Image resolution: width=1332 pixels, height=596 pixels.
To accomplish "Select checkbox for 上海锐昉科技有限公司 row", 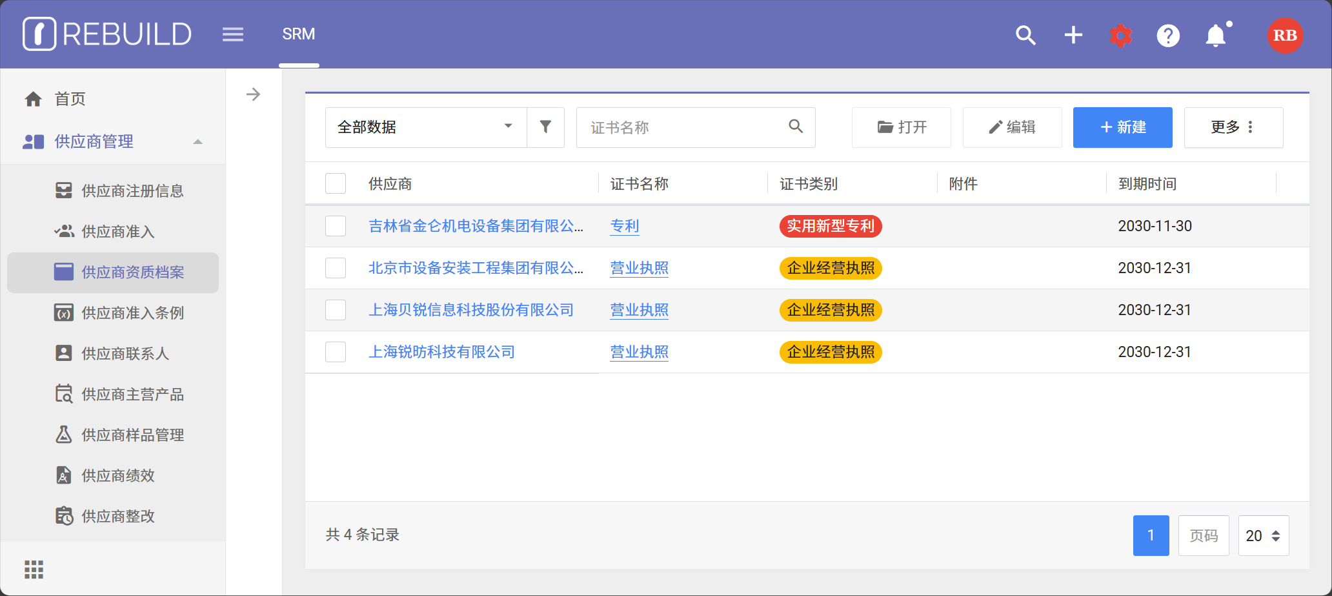I will 336,352.
